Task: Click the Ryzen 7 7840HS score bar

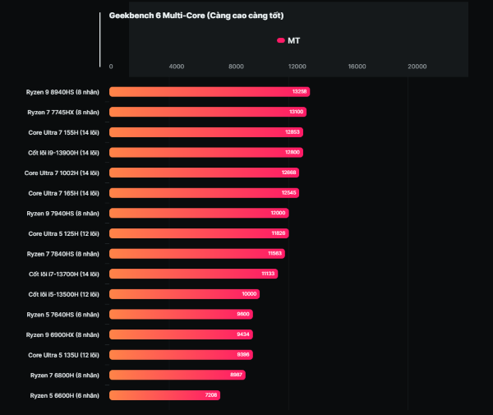Action: click(x=197, y=253)
